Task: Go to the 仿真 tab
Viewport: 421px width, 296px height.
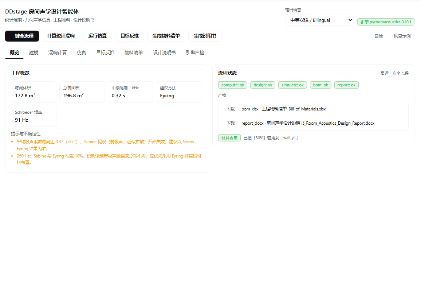Action: (82, 53)
